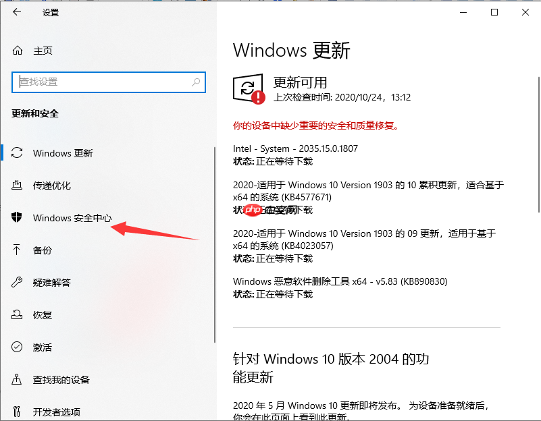The image size is (541, 421).
Task: Click the 疑难解答 wrench icon
Action: tap(17, 282)
